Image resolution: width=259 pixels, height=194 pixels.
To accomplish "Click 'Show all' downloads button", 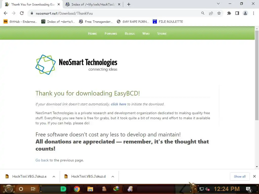I will pos(240,176).
